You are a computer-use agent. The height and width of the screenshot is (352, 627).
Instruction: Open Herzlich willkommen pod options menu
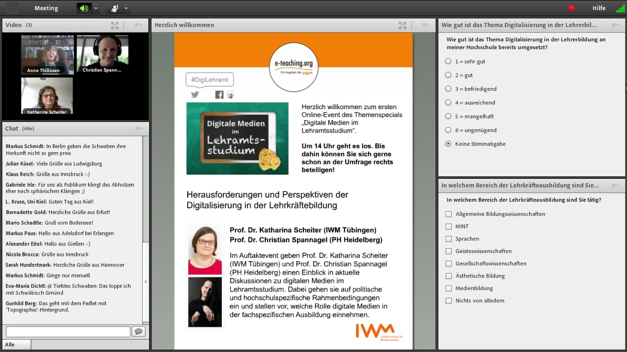tap(426, 25)
